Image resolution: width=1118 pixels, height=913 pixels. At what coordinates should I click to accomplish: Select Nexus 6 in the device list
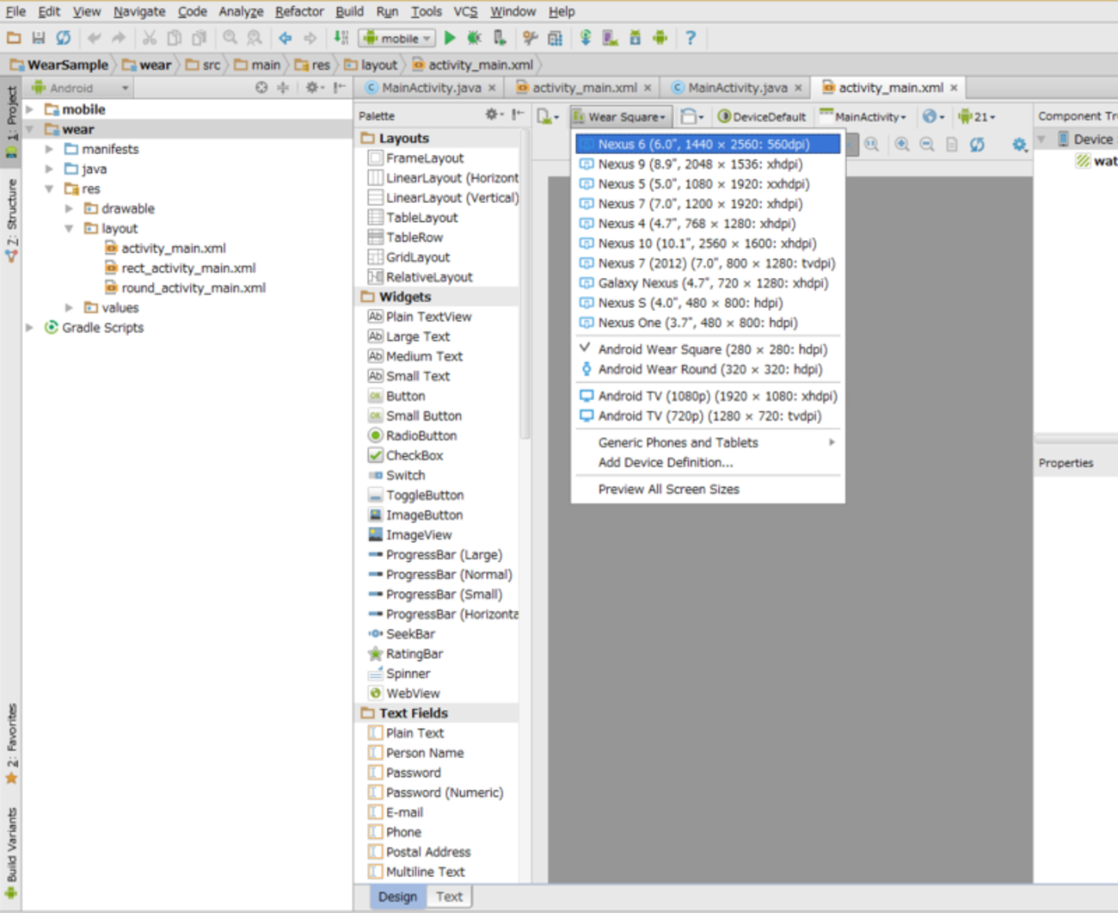(708, 144)
